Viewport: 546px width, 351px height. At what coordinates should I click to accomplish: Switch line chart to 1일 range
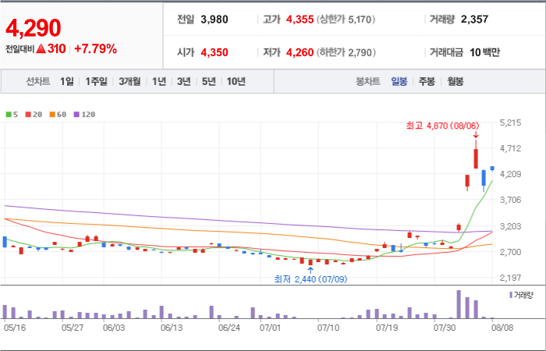pos(67,81)
